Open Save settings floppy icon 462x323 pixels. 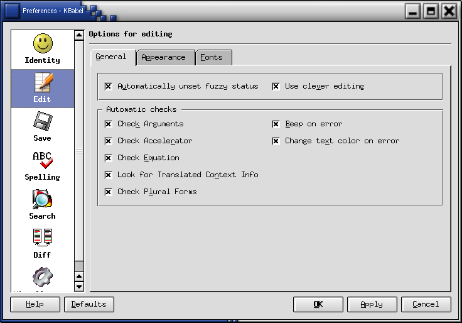pyautogui.click(x=42, y=121)
